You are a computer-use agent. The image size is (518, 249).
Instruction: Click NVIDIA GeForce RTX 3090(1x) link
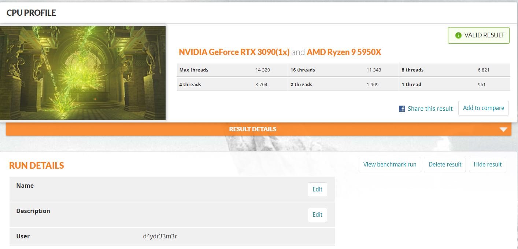click(234, 52)
